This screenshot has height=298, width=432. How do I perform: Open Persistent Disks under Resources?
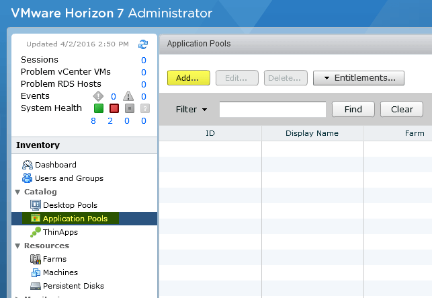click(73, 286)
